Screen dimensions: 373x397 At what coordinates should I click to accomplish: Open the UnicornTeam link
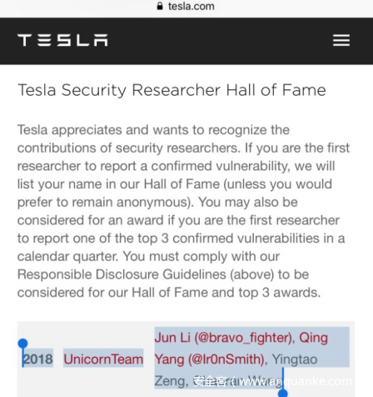tap(103, 359)
